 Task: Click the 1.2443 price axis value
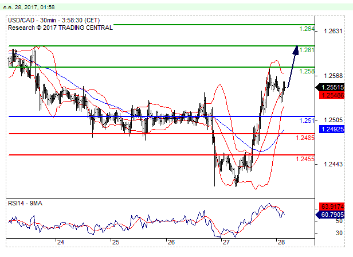tap(333, 164)
